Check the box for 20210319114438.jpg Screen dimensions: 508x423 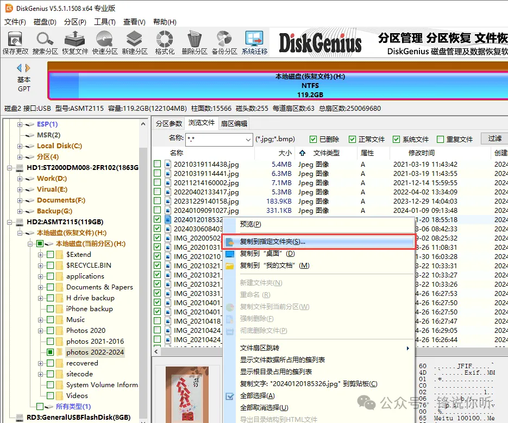coord(158,164)
